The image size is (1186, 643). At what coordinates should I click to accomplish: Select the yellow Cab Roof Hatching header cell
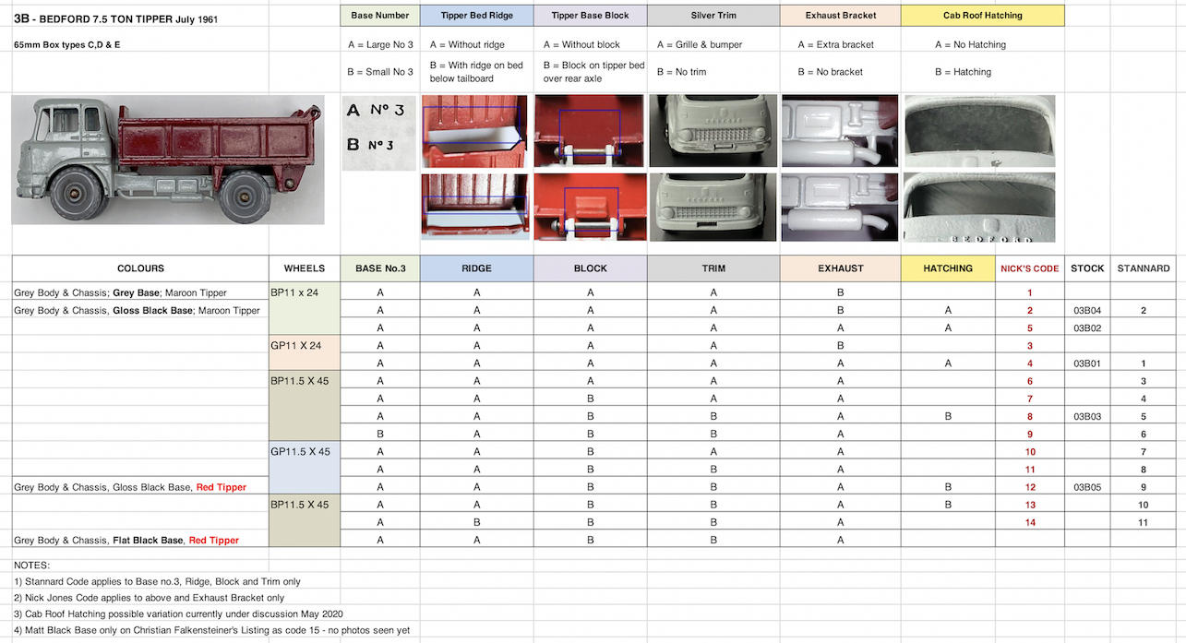click(982, 16)
